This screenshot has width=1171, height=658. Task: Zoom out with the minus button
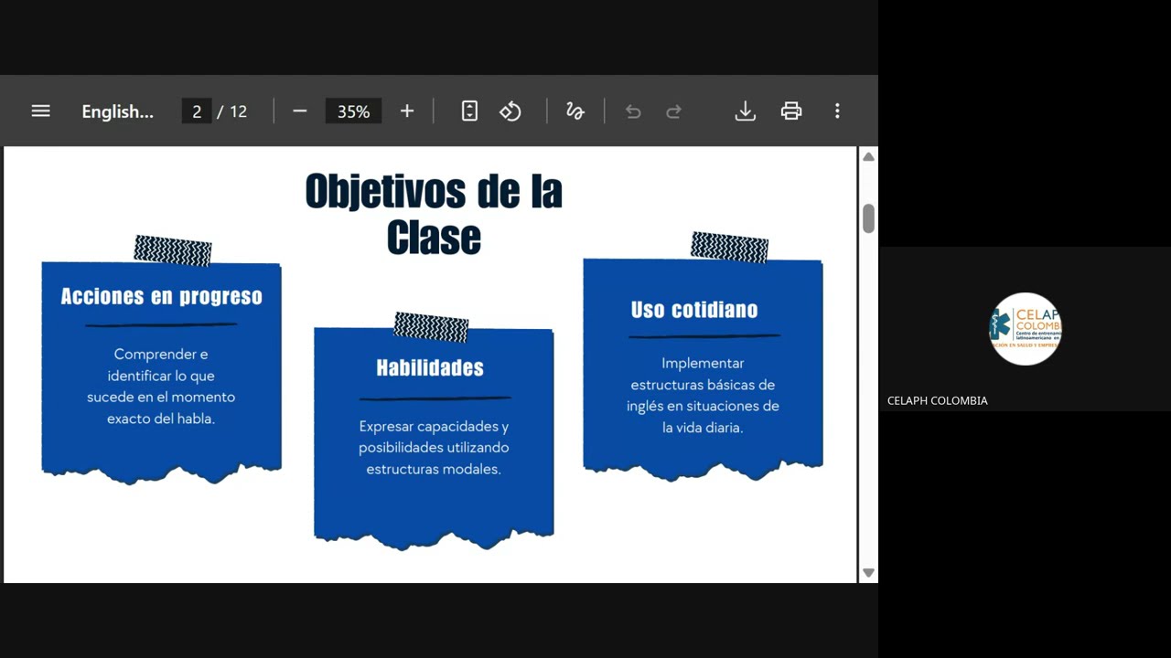tap(300, 111)
